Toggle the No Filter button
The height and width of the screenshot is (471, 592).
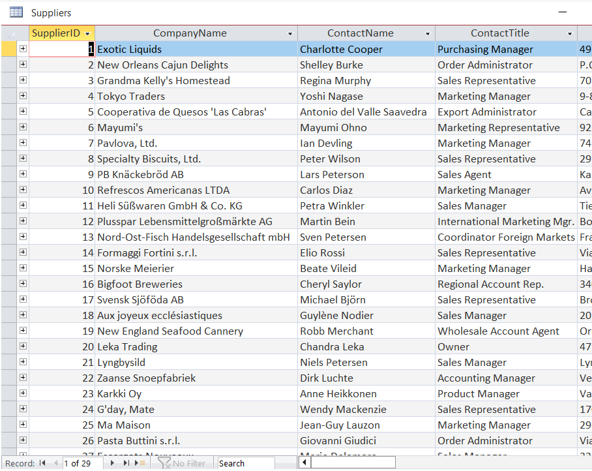[x=183, y=463]
